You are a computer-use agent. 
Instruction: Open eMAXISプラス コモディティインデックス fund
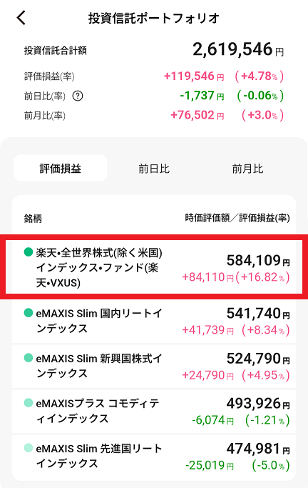click(154, 412)
